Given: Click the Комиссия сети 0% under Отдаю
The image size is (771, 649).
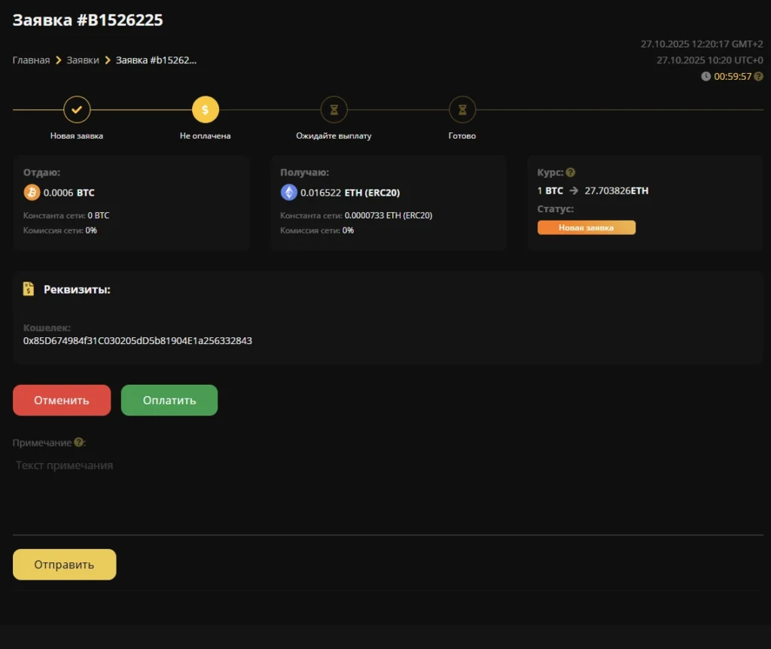Looking at the screenshot, I should [x=60, y=230].
